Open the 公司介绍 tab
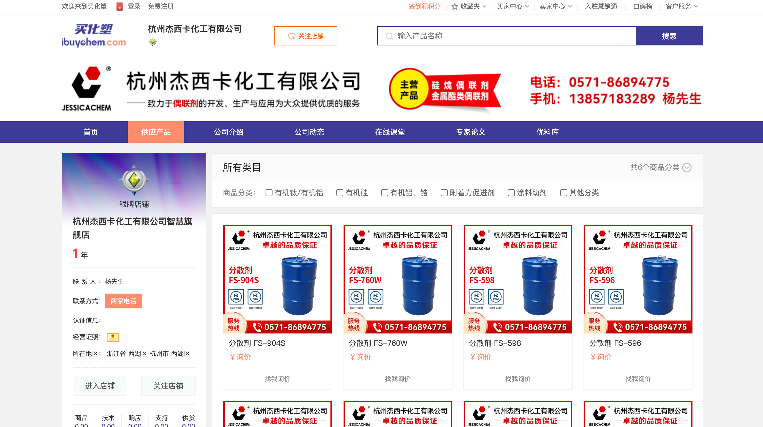The width and height of the screenshot is (763, 427). point(229,132)
